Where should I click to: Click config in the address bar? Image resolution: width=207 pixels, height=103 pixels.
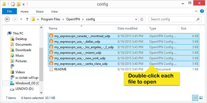[x=90, y=19]
